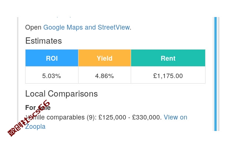Click the blue vertical scrollbar on right
This screenshot has height=148, width=237.
(216, 74)
